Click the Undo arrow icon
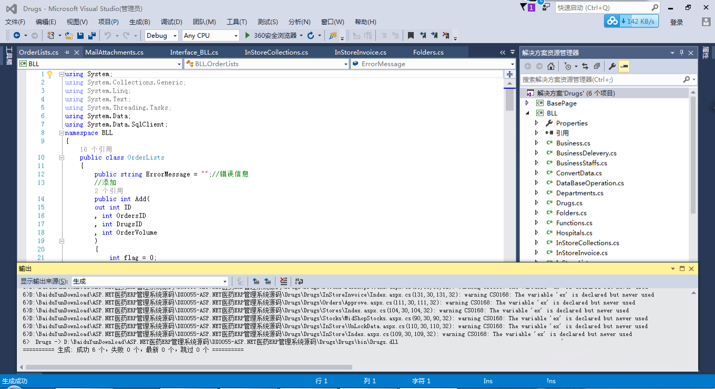The width and height of the screenshot is (715, 389). pyautogui.click(x=107, y=35)
